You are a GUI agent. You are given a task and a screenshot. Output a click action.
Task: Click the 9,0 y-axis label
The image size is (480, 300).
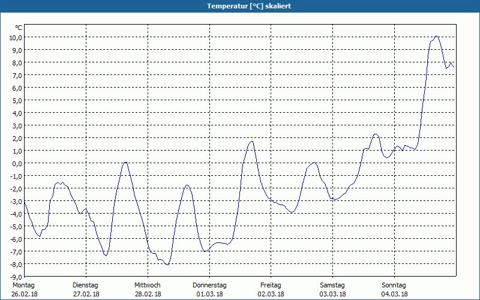(x=17, y=50)
